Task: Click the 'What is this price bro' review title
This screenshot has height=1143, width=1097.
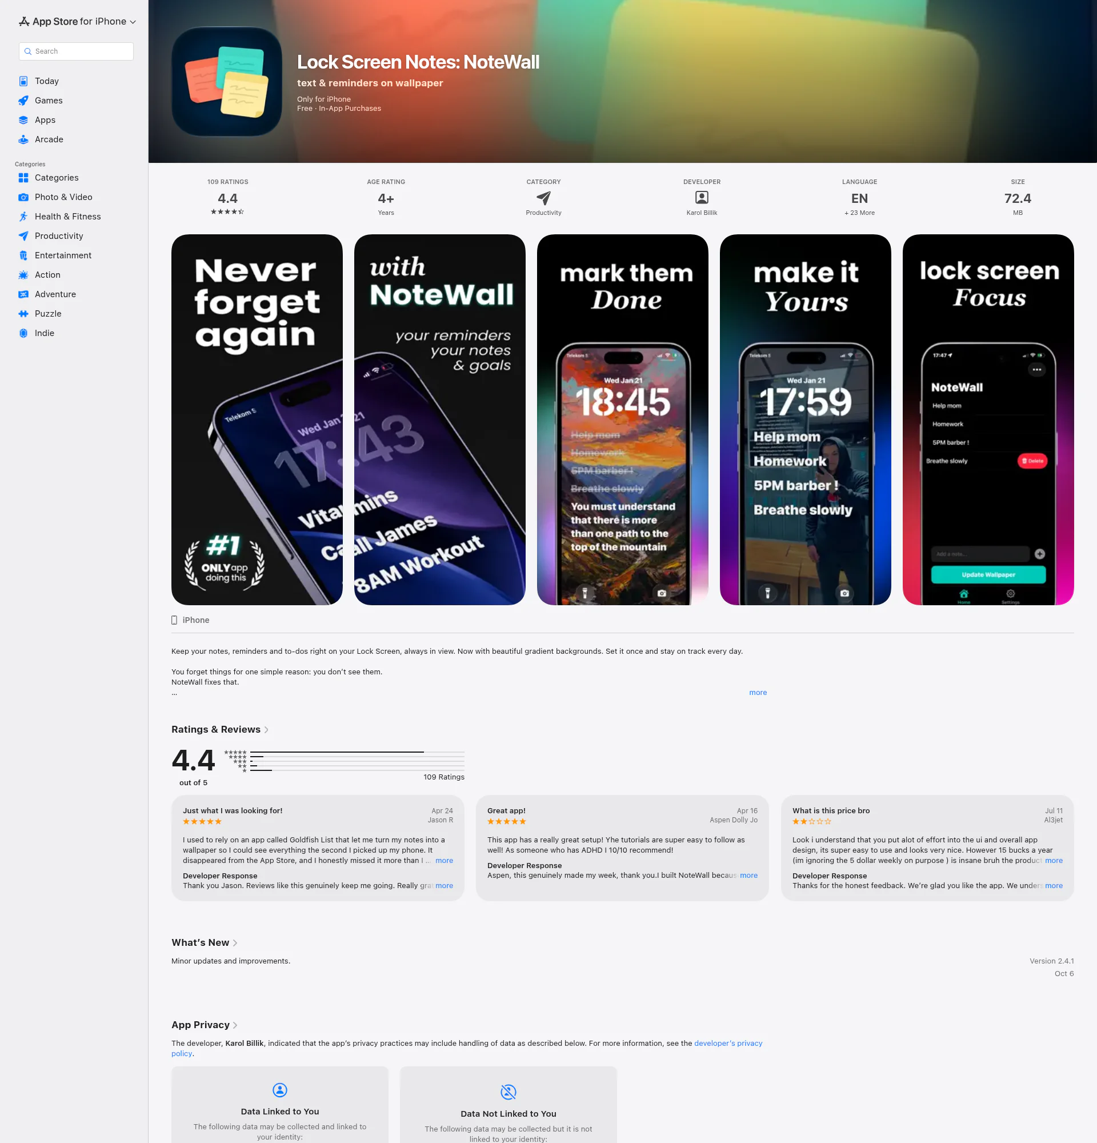Action: [831, 811]
